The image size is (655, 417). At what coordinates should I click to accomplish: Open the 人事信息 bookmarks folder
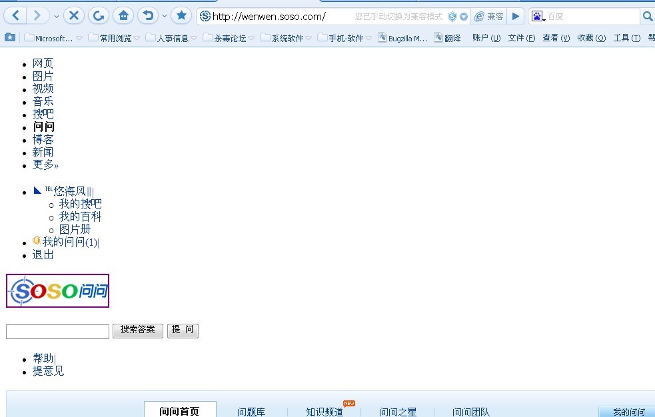coord(171,38)
